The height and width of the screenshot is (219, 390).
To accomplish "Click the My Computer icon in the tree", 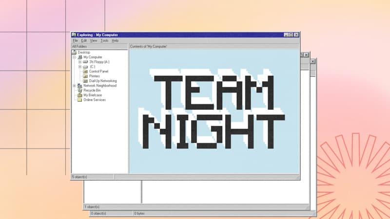I will pyautogui.click(x=80, y=57).
